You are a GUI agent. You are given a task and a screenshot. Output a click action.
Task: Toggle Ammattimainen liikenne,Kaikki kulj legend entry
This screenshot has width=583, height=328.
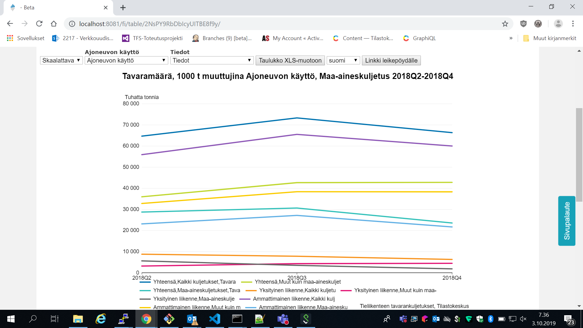click(x=293, y=299)
